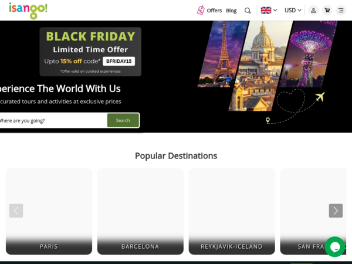Open the Barcelona destination card
The width and height of the screenshot is (352, 264).
[140, 211]
